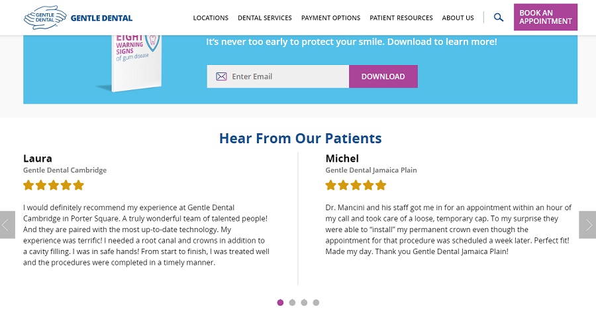The image size is (596, 315).
Task: Open the About Us menu
Action: point(458,18)
